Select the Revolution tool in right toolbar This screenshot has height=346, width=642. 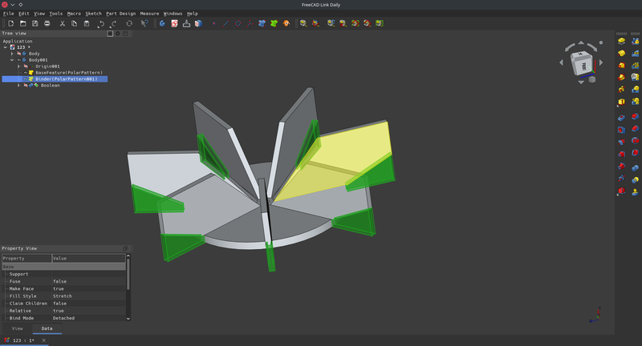(x=621, y=53)
